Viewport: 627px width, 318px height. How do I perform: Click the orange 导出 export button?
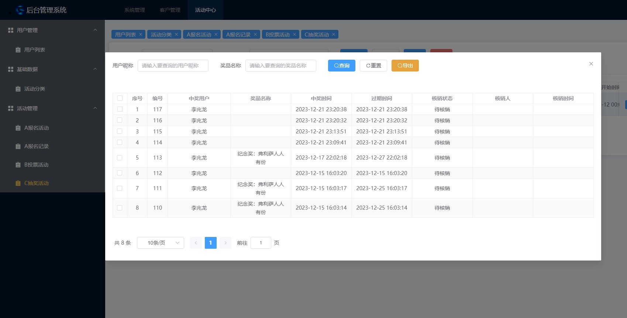coord(405,66)
